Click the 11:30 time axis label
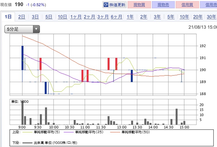The height and width of the screenshot is (147, 217). coord(101,127)
